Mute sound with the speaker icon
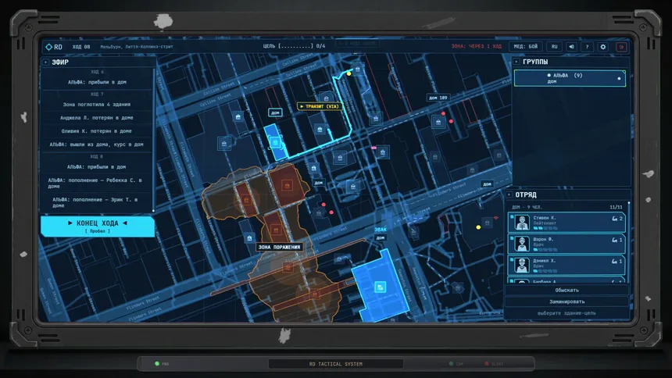 571,47
